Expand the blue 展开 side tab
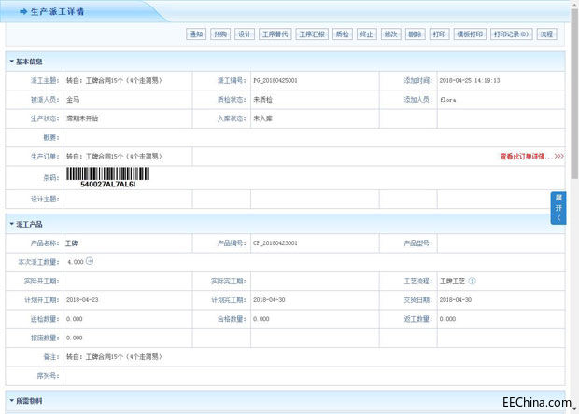 click(558, 208)
